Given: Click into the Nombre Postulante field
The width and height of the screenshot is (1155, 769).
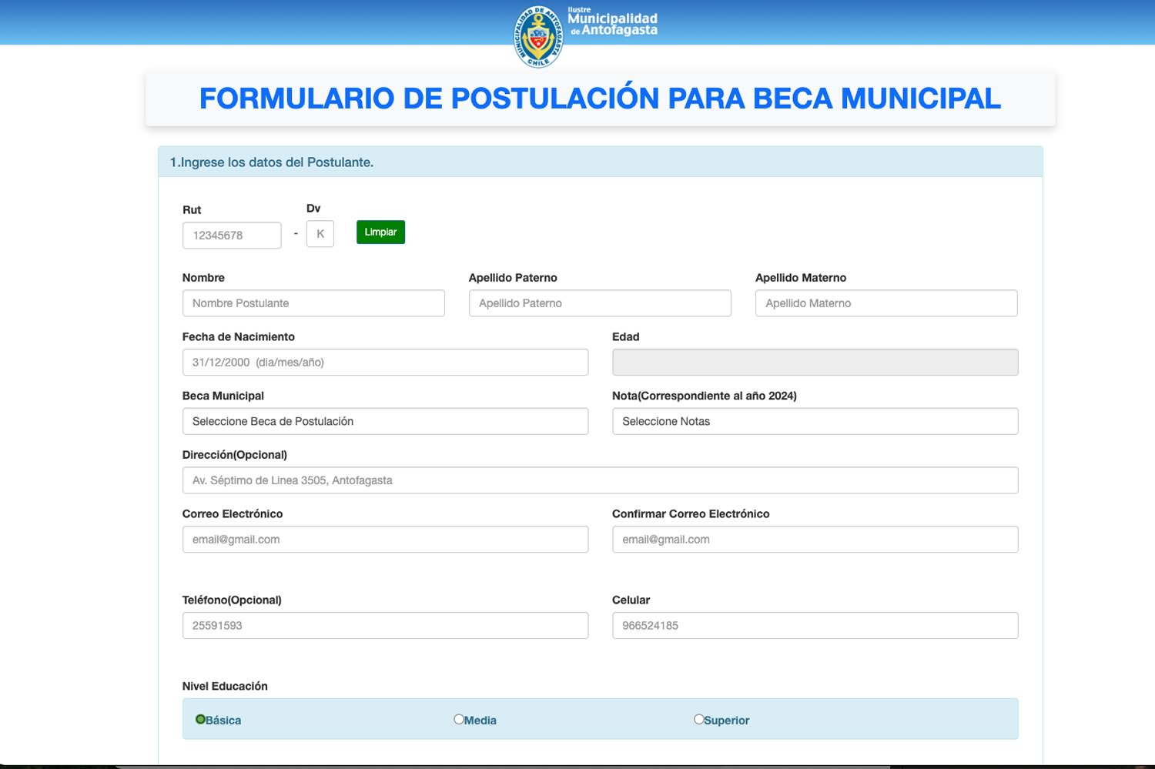Looking at the screenshot, I should 313,303.
